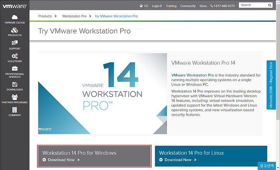Click the search magnifier icon
Image resolution: width=280 pixels, height=170 pixels.
(269, 5)
